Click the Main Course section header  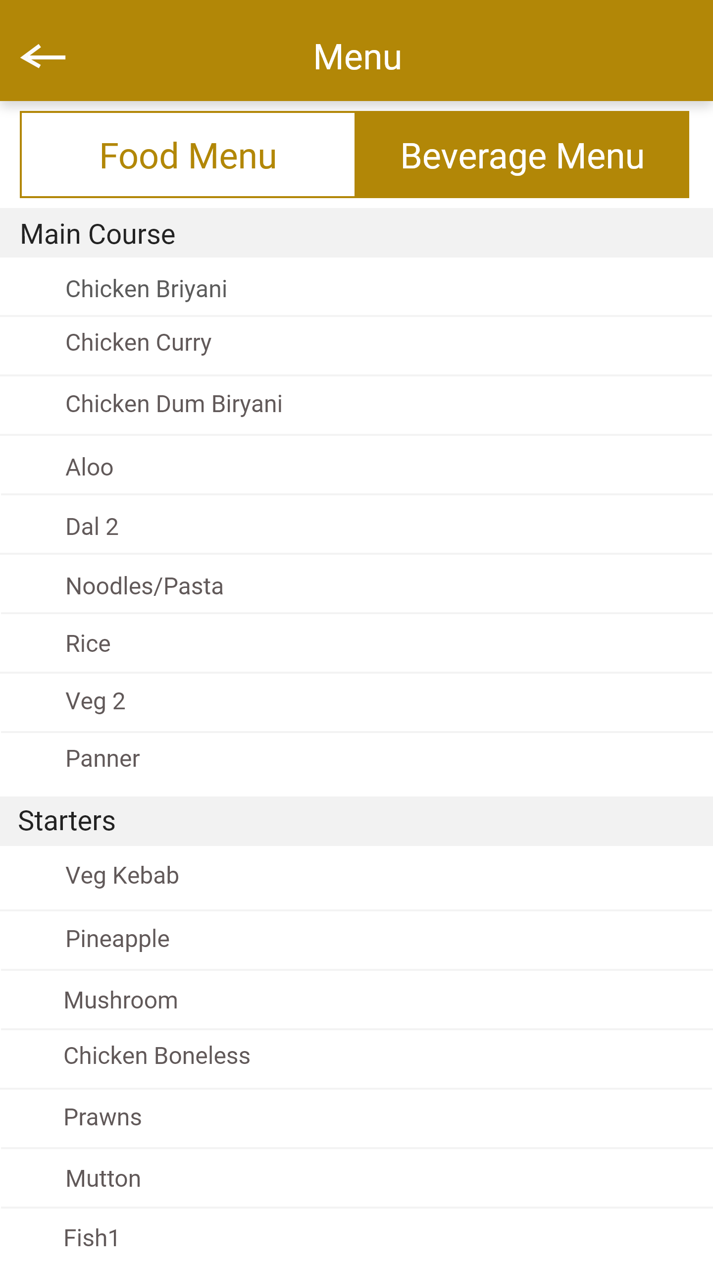coord(98,234)
